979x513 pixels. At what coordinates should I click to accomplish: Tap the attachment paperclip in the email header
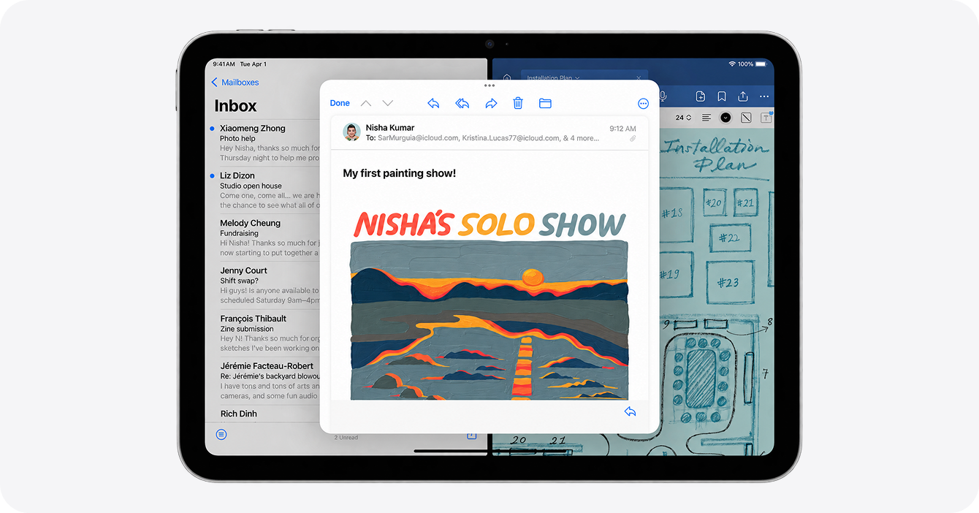pos(633,138)
